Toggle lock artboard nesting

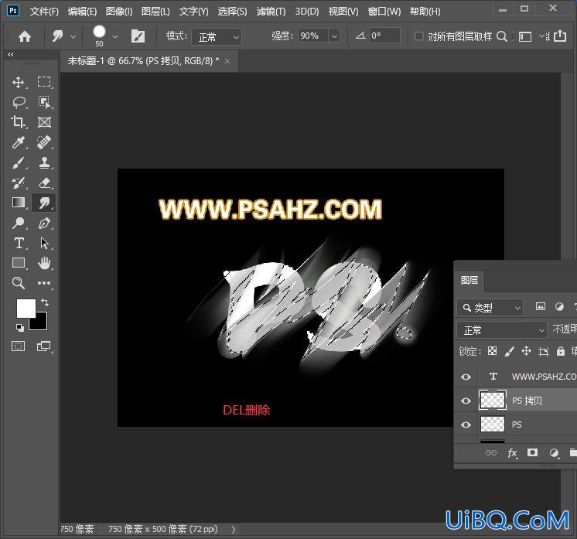coord(544,352)
